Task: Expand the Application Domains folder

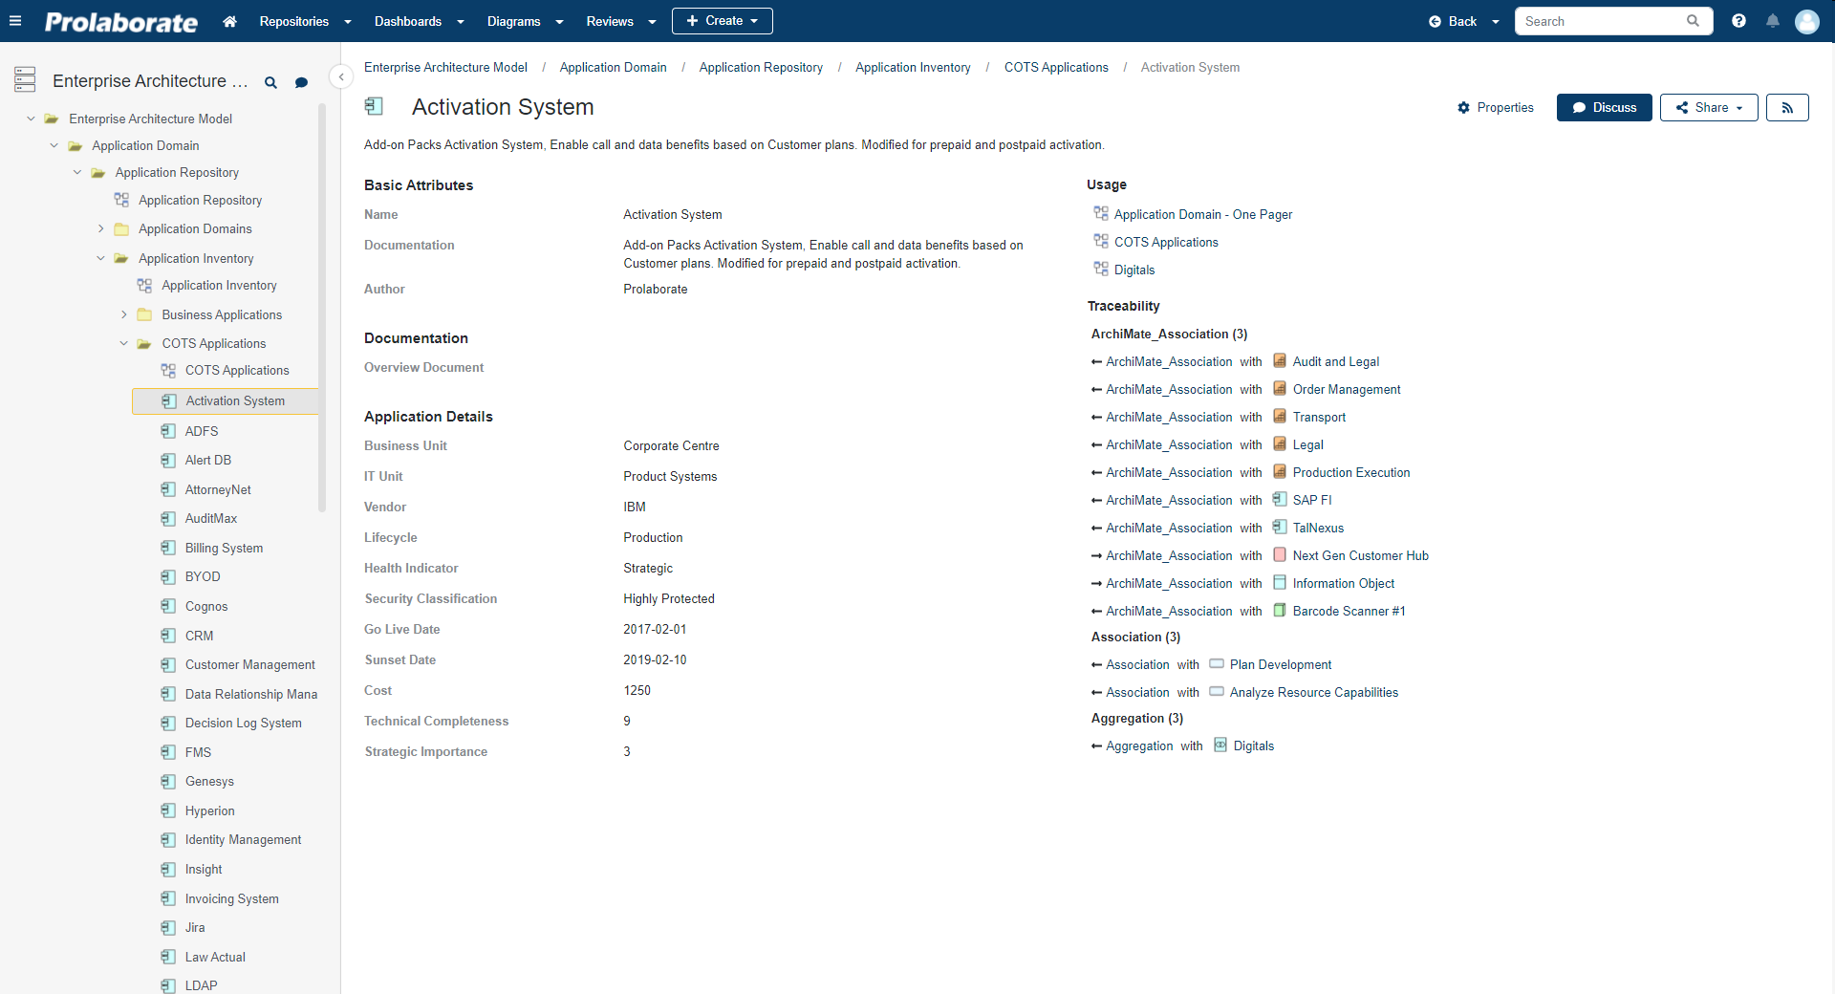Action: (100, 228)
